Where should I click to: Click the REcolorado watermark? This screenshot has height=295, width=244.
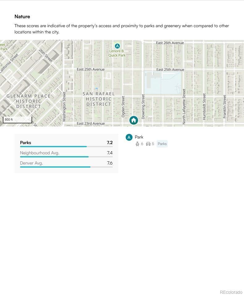pyautogui.click(x=231, y=292)
